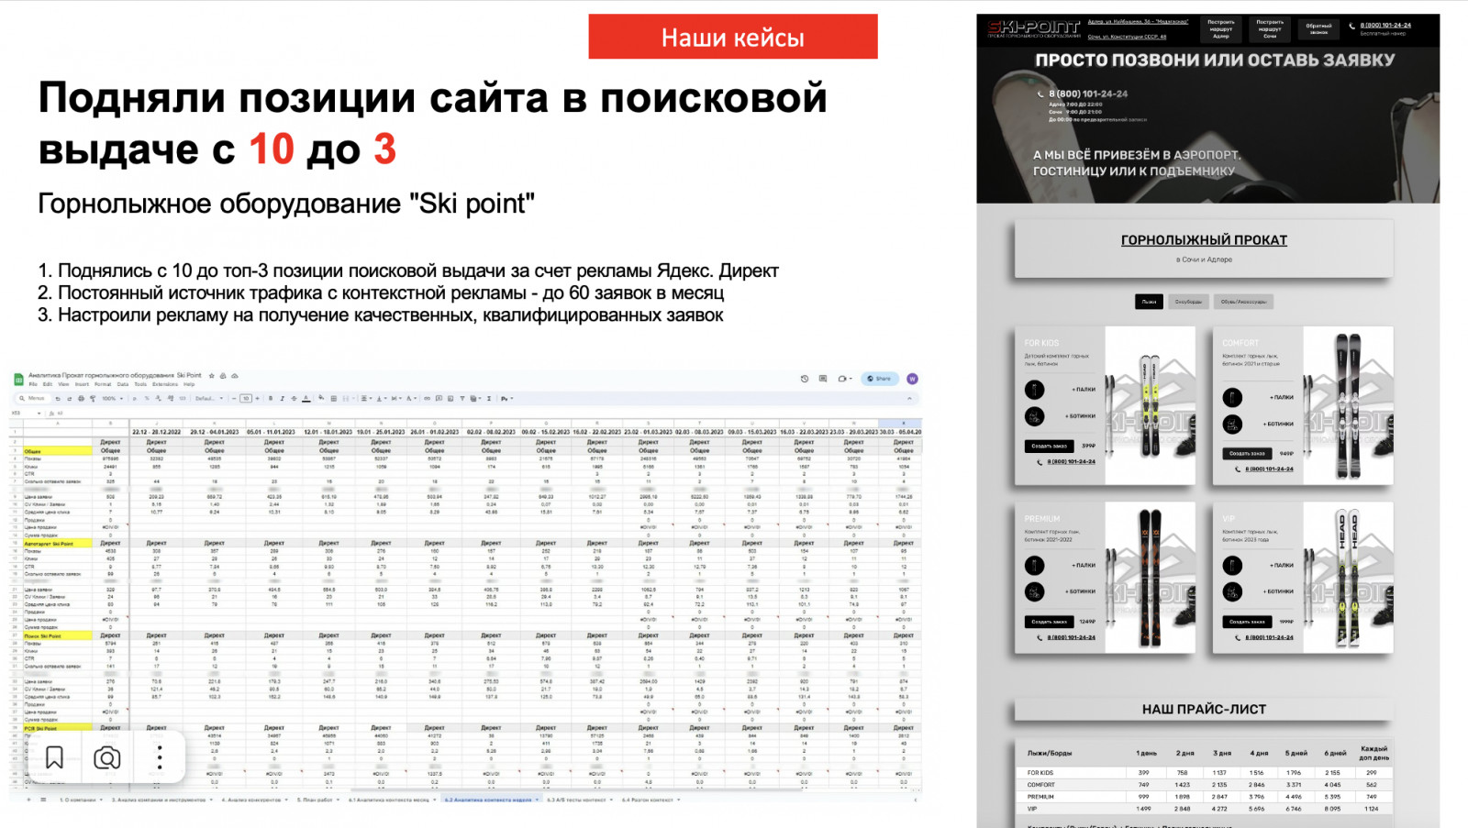Toggle the boots option in PREMIUM card
This screenshot has height=828, width=1468.
coord(1035,591)
